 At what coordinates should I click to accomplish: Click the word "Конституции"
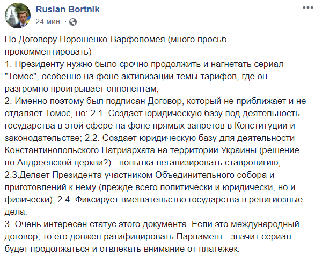click(261, 125)
